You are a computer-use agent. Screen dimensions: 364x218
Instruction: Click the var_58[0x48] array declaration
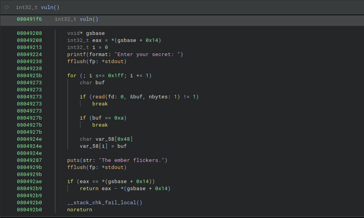pyautogui.click(x=117, y=139)
